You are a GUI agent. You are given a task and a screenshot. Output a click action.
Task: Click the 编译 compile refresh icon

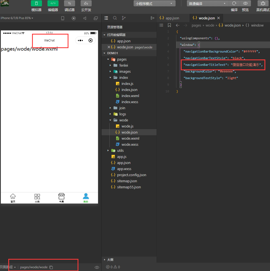pos(234,3)
